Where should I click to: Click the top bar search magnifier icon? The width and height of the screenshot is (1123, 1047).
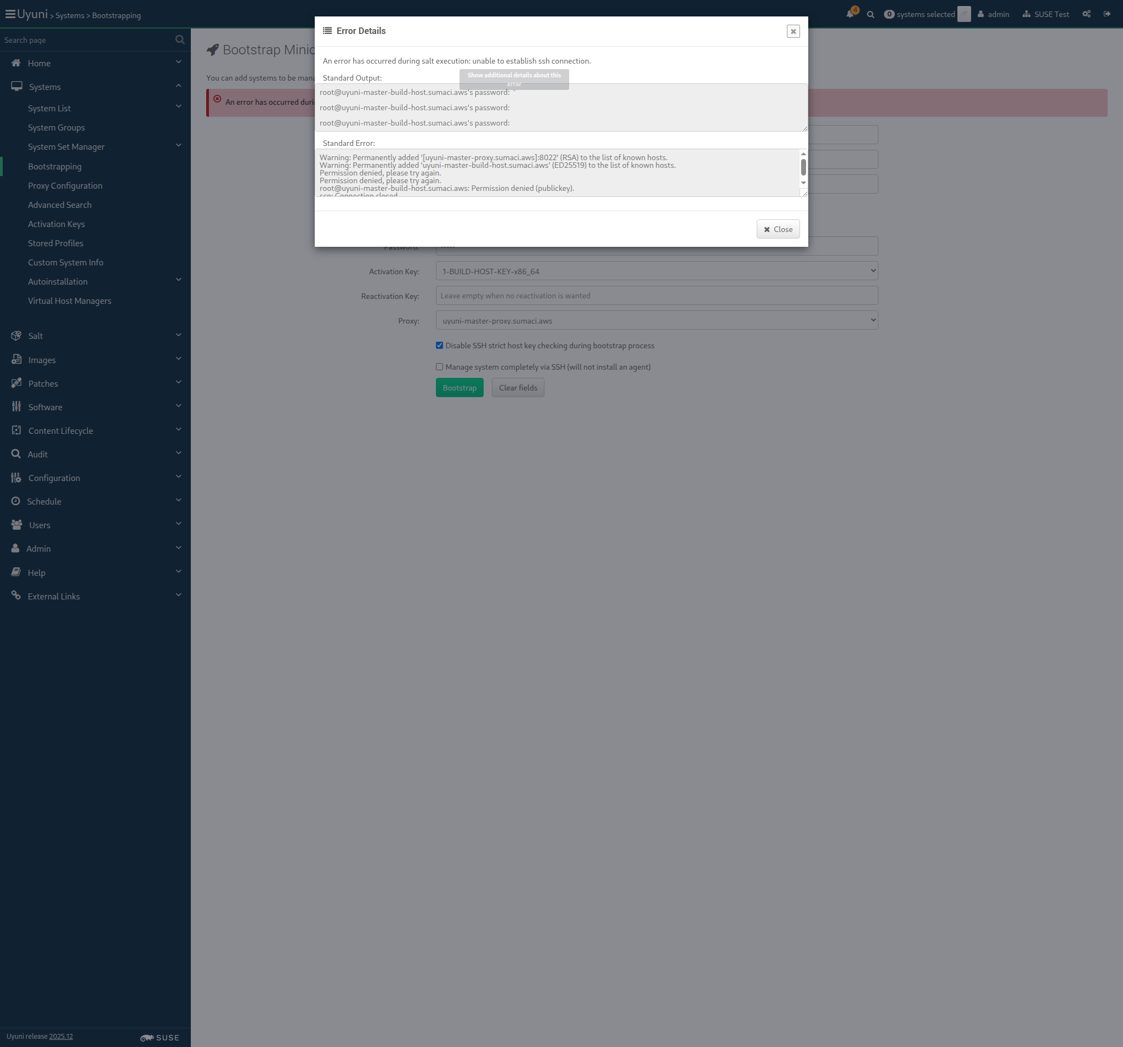point(871,15)
